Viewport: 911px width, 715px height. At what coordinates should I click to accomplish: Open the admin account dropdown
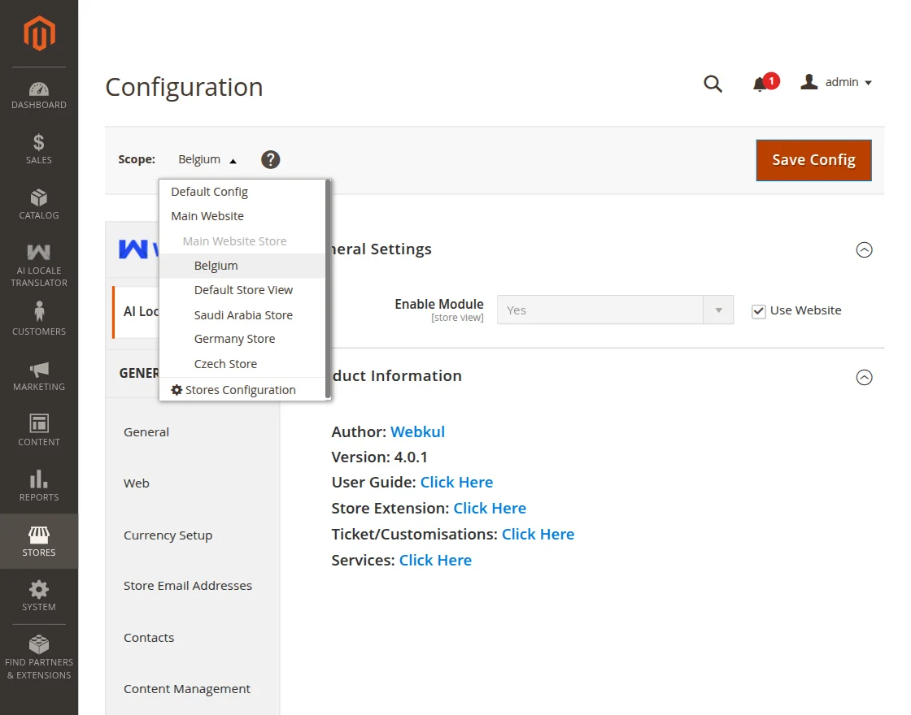click(x=836, y=83)
